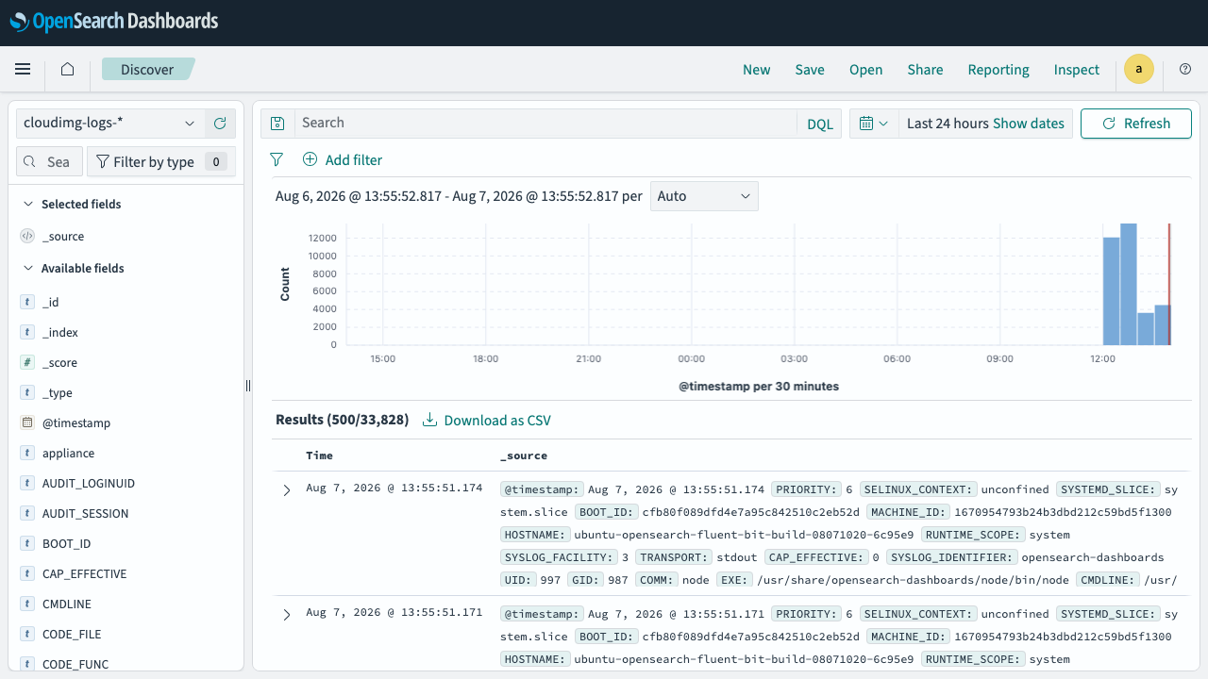The image size is (1208, 679).
Task: Expand the 13:55:51.174 log row
Action: [x=287, y=490]
